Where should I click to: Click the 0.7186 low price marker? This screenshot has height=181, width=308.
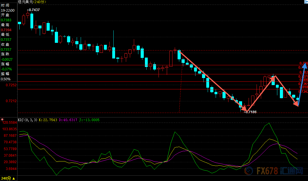251,112
